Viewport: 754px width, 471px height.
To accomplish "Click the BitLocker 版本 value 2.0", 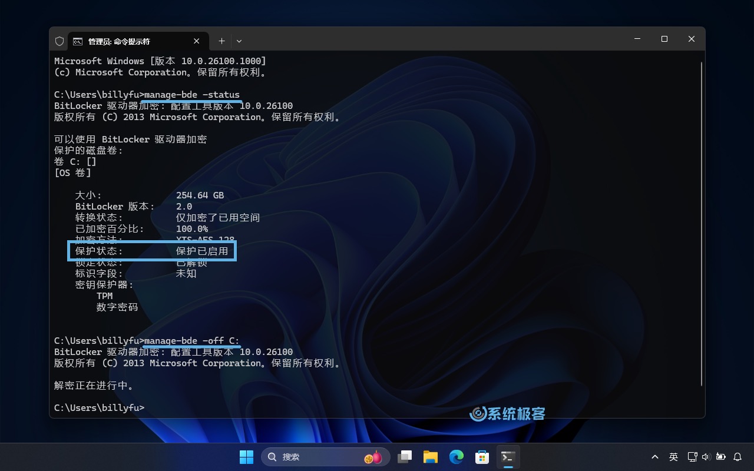I will coord(184,207).
